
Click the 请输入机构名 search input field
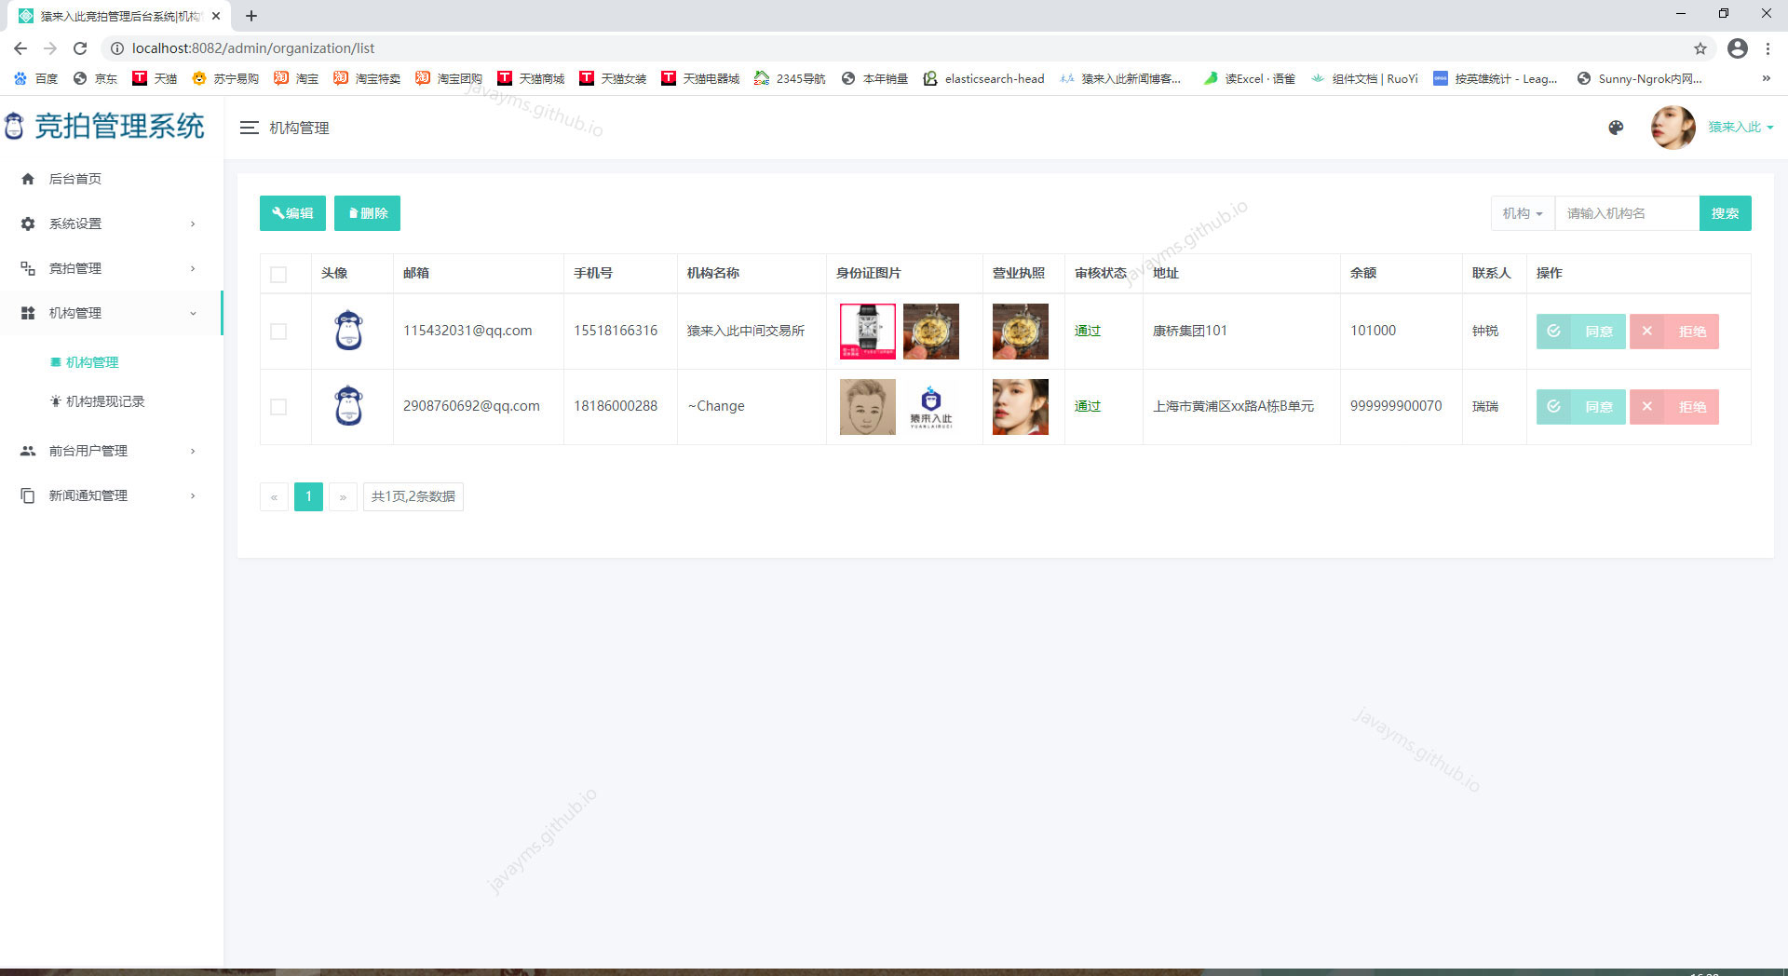(x=1626, y=212)
